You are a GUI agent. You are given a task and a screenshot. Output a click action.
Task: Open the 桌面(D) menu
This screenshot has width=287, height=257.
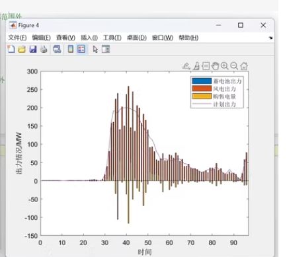137,38
